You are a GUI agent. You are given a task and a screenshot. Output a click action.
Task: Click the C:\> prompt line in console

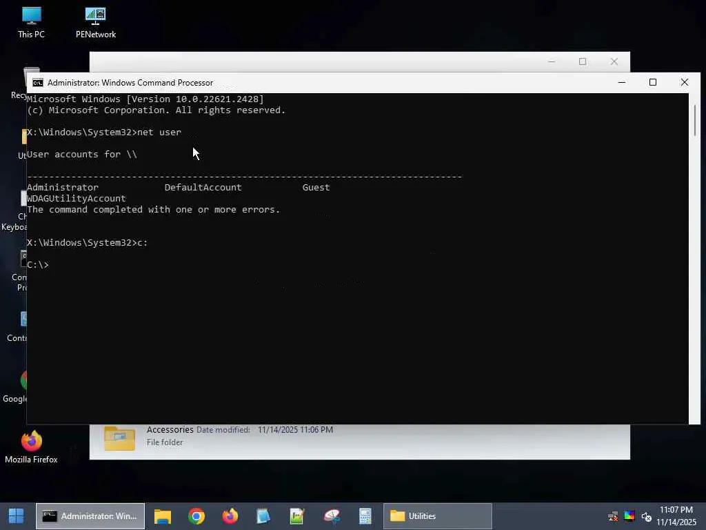(38, 264)
